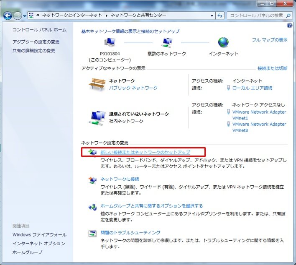Viewport: 296px width, 265px height.
Task: Click the help question mark icon
Action: point(289,26)
